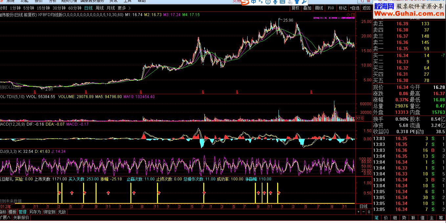This screenshot has width=446, height=223.
Task: Click the 绑定到 bind button
Action: (x=49, y=212)
